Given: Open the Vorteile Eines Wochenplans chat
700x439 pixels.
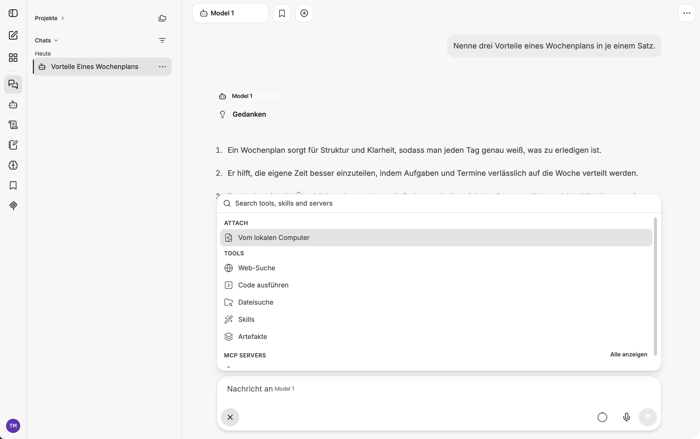Looking at the screenshot, I should coord(102,67).
